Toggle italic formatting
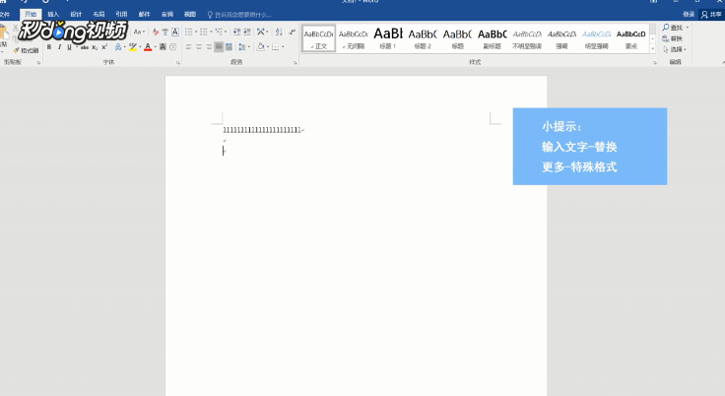This screenshot has width=725, height=396. [x=59, y=46]
